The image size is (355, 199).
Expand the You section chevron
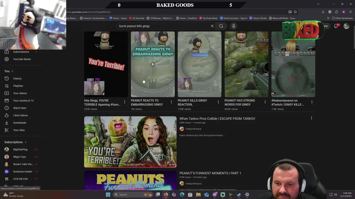point(12,71)
